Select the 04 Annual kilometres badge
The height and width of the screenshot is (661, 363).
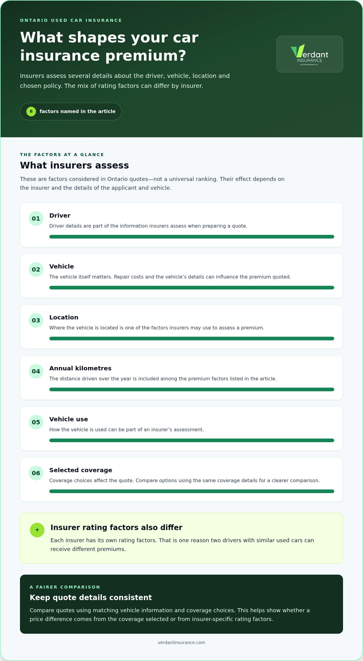tap(36, 371)
